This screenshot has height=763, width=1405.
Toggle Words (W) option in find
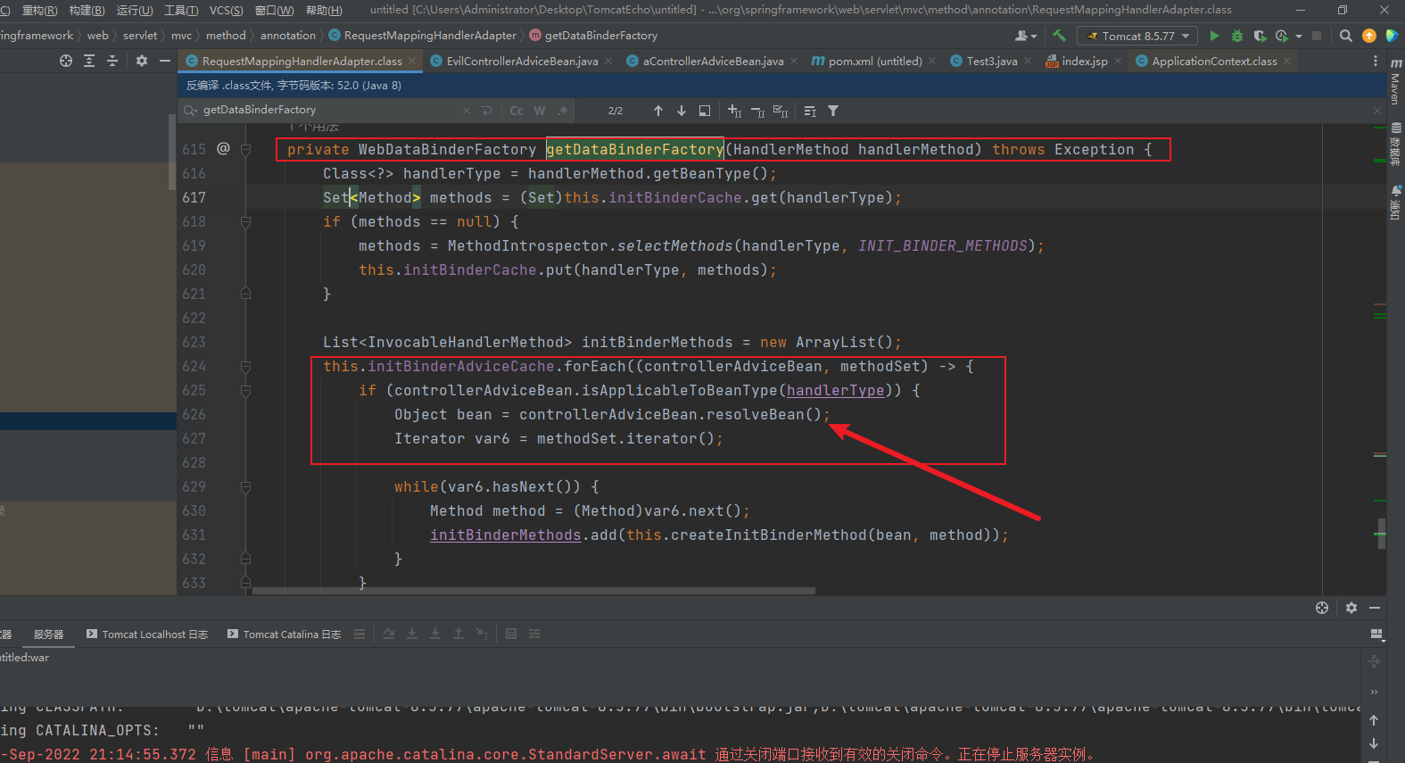point(540,111)
